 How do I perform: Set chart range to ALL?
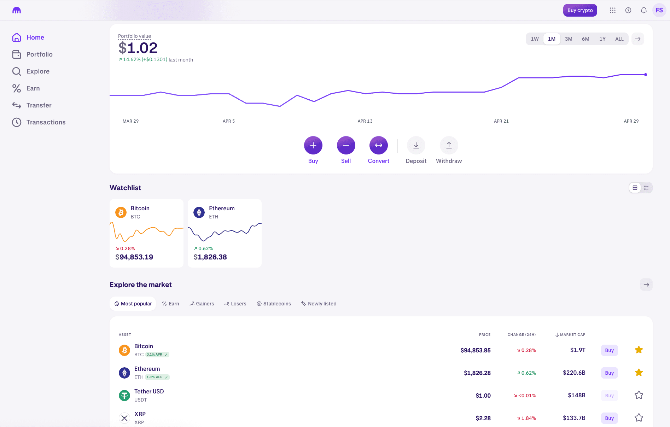pyautogui.click(x=619, y=39)
